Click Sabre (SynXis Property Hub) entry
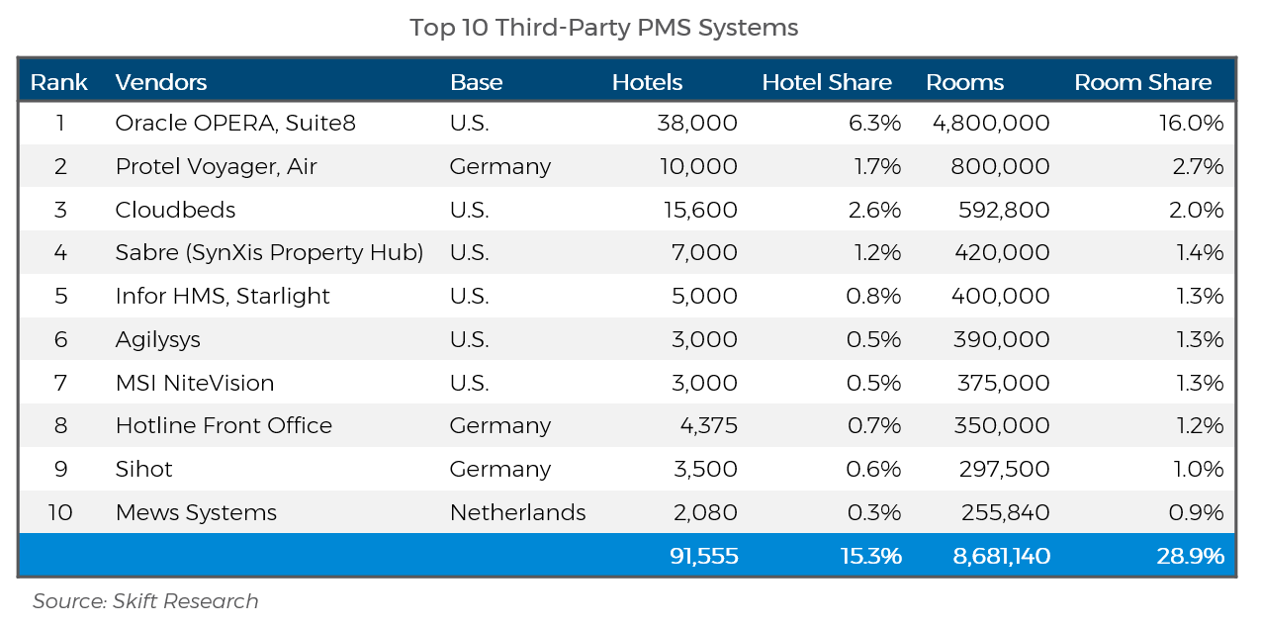The height and width of the screenshot is (626, 1261). tap(269, 252)
